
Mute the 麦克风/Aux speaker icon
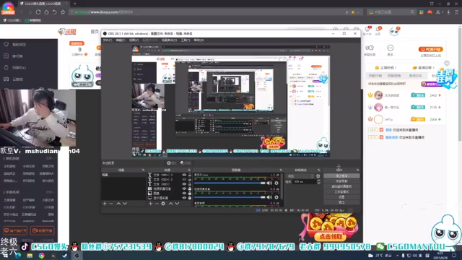click(269, 183)
